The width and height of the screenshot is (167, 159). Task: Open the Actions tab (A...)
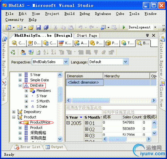coord(81,43)
